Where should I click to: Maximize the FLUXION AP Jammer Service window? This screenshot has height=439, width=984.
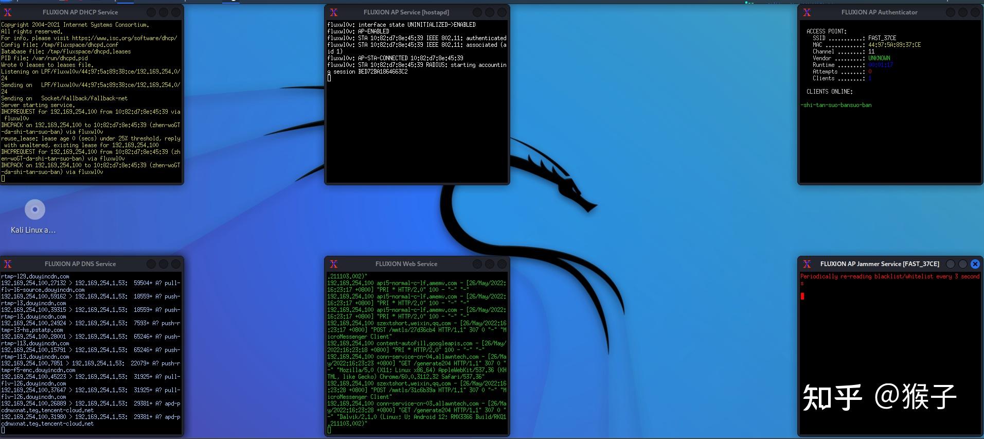tap(963, 264)
